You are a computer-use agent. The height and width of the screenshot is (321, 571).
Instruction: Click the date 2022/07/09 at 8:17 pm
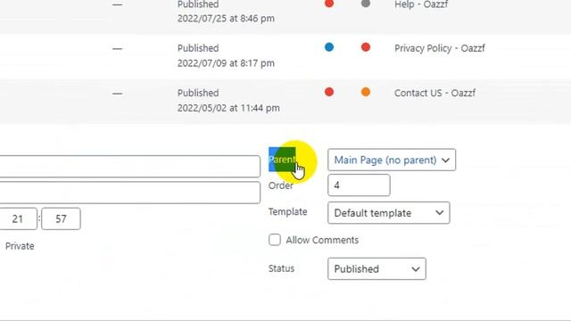point(226,63)
